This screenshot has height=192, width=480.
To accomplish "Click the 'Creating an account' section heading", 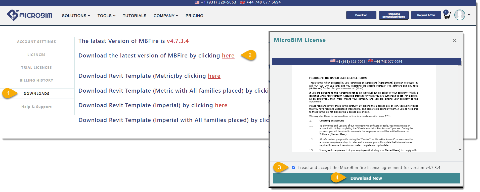I will point(331,121).
